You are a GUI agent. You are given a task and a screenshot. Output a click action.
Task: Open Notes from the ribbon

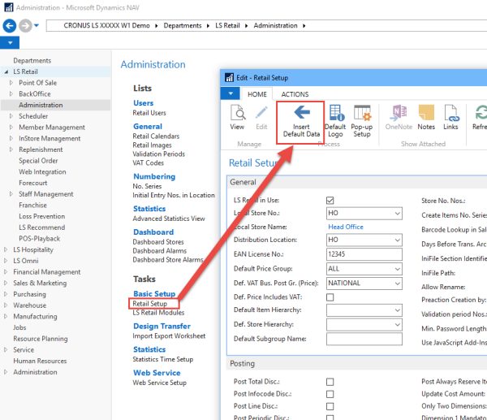(x=426, y=114)
